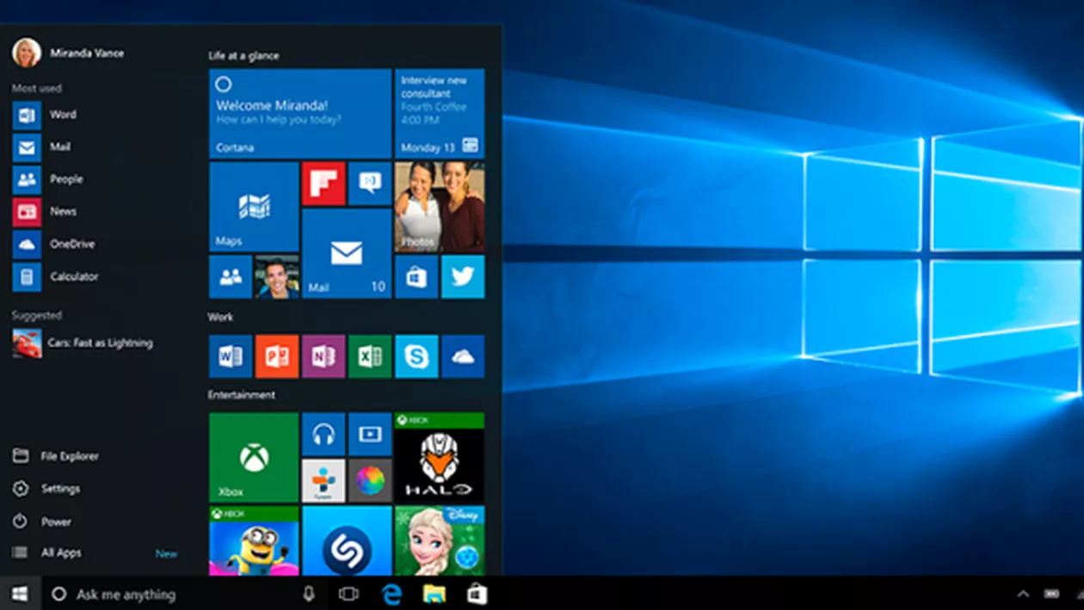Launch the Word tile in the Work group

click(x=231, y=356)
